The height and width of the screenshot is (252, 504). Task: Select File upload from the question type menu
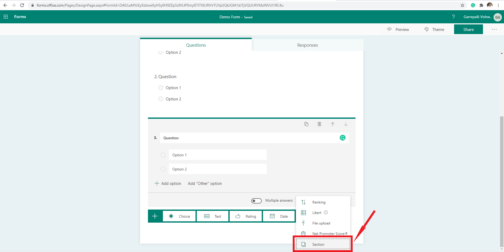coord(321,223)
